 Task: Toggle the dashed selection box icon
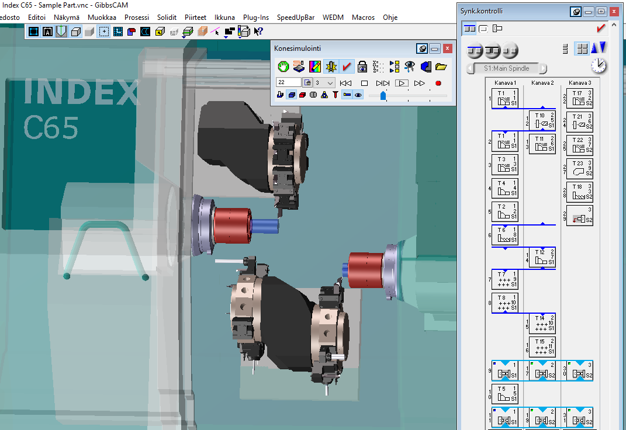104,32
